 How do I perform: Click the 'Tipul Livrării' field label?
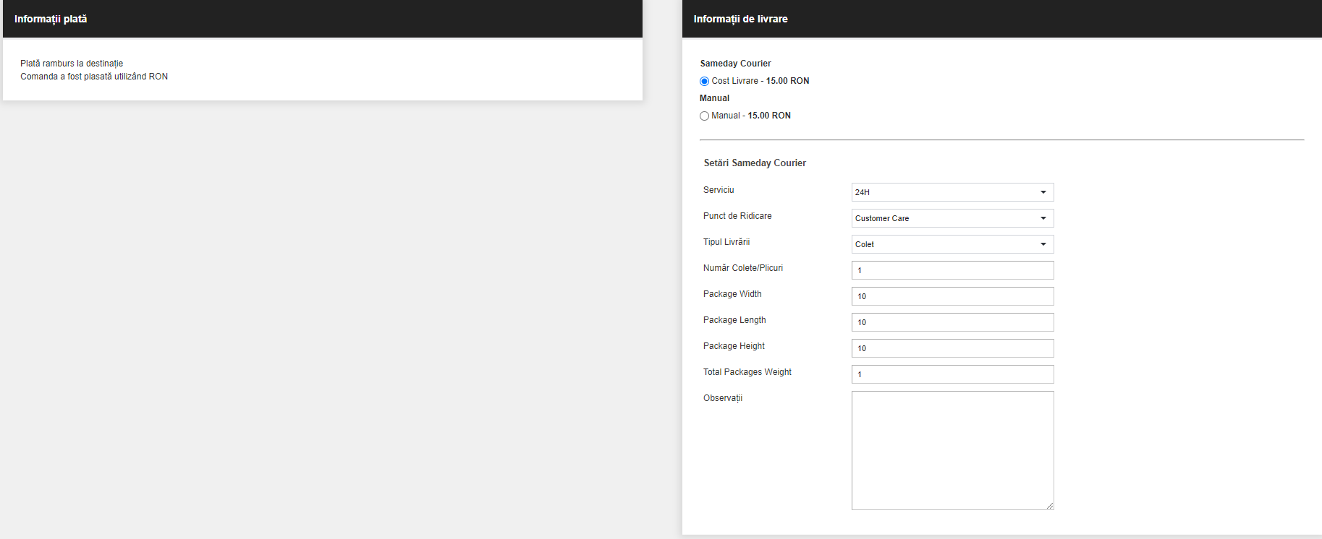pos(726,242)
